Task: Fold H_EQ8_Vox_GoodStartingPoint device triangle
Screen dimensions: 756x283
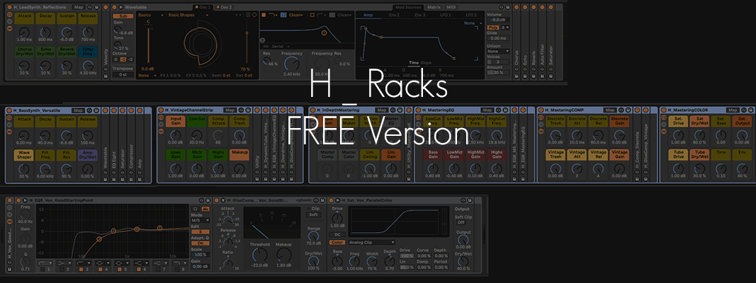Action: pos(25,200)
